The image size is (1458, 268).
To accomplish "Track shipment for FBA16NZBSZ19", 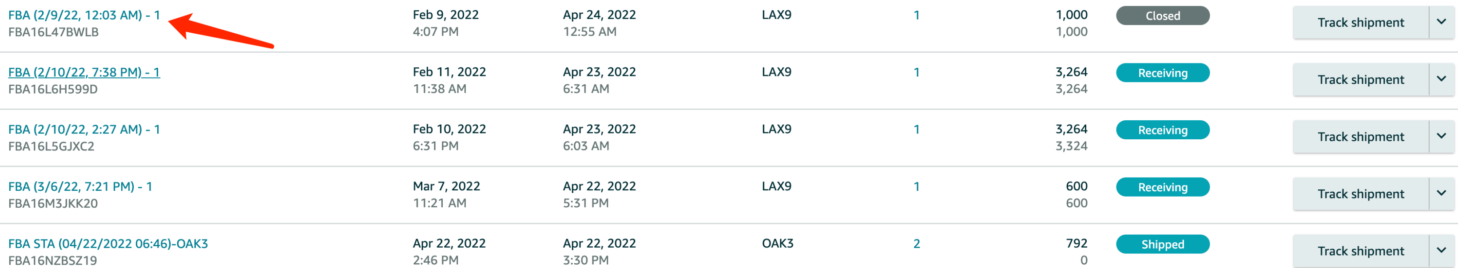I will point(1361,251).
